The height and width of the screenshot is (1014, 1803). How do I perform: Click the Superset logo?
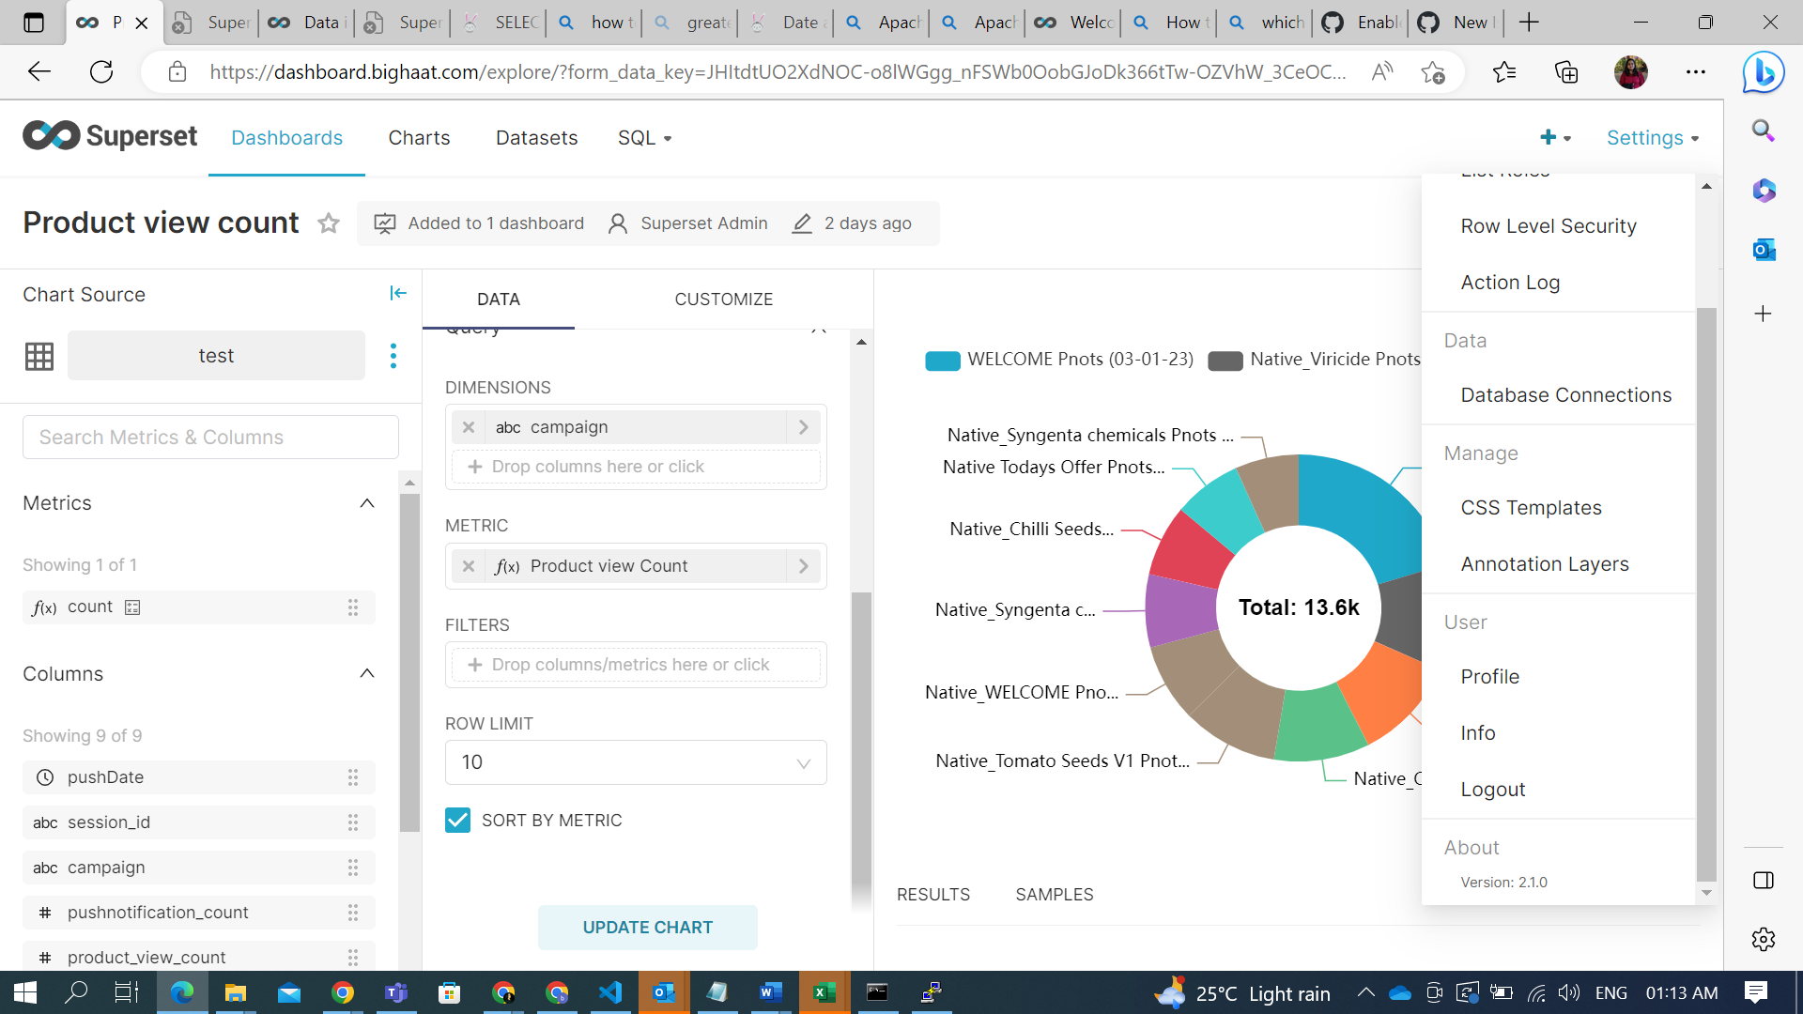pyautogui.click(x=110, y=137)
